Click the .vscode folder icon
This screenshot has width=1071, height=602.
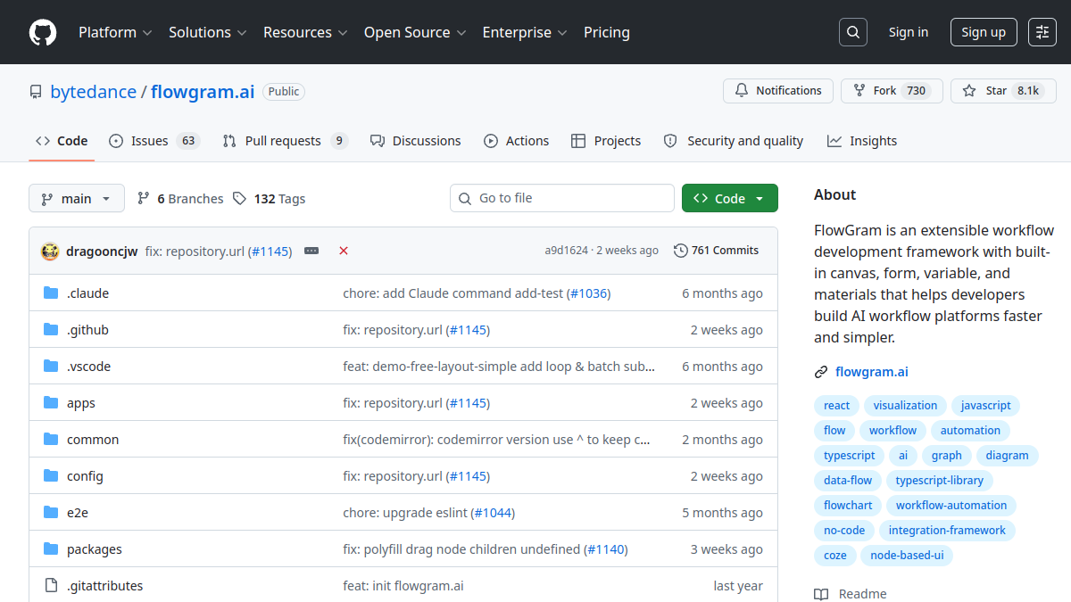click(x=51, y=367)
